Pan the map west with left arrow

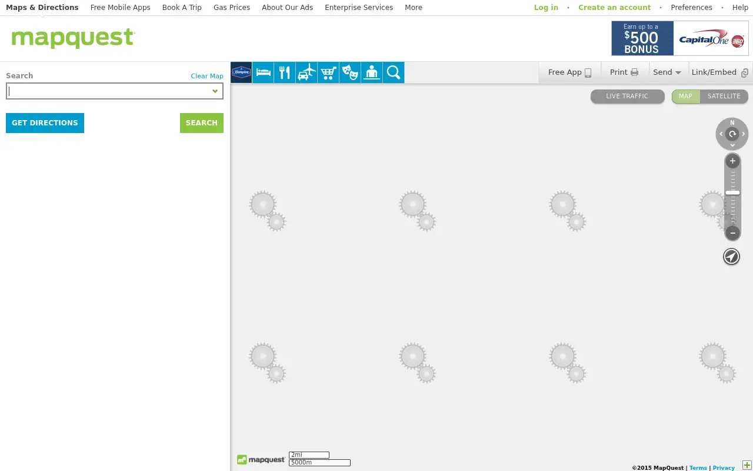pyautogui.click(x=721, y=134)
